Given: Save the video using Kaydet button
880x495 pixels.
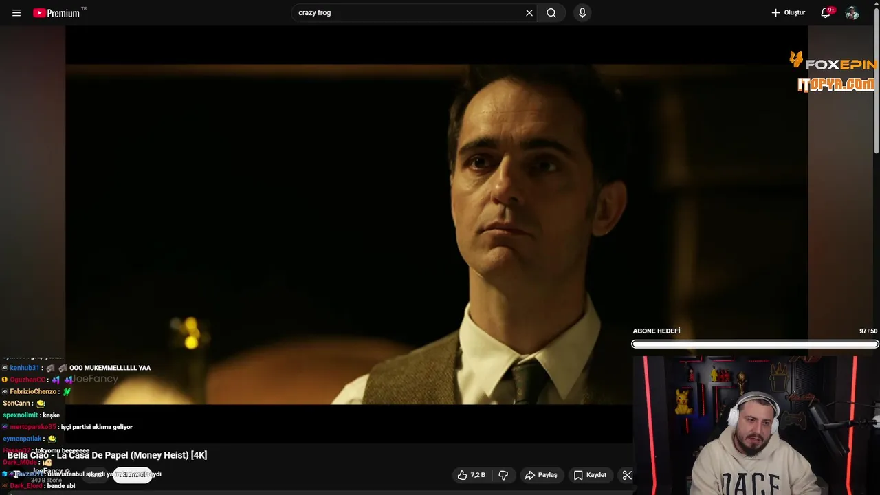Looking at the screenshot, I should pyautogui.click(x=591, y=475).
